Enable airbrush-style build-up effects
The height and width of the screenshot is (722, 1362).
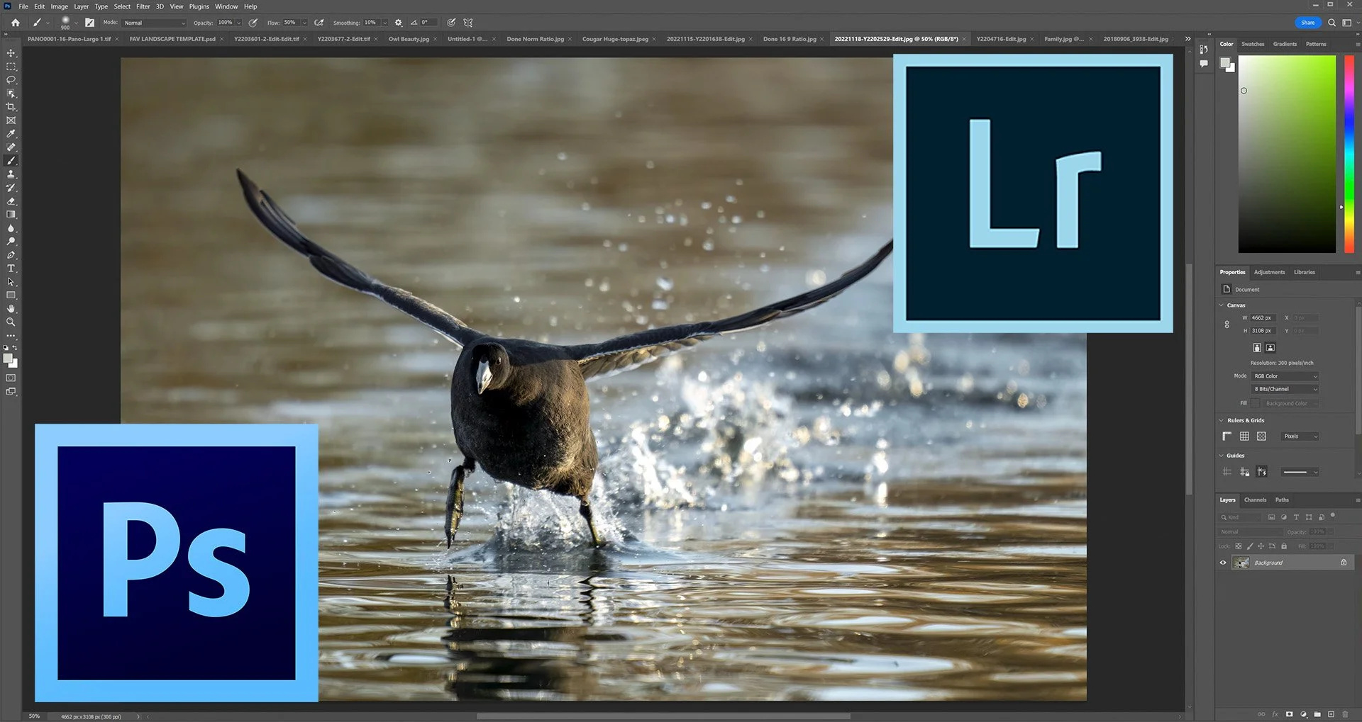tap(319, 23)
